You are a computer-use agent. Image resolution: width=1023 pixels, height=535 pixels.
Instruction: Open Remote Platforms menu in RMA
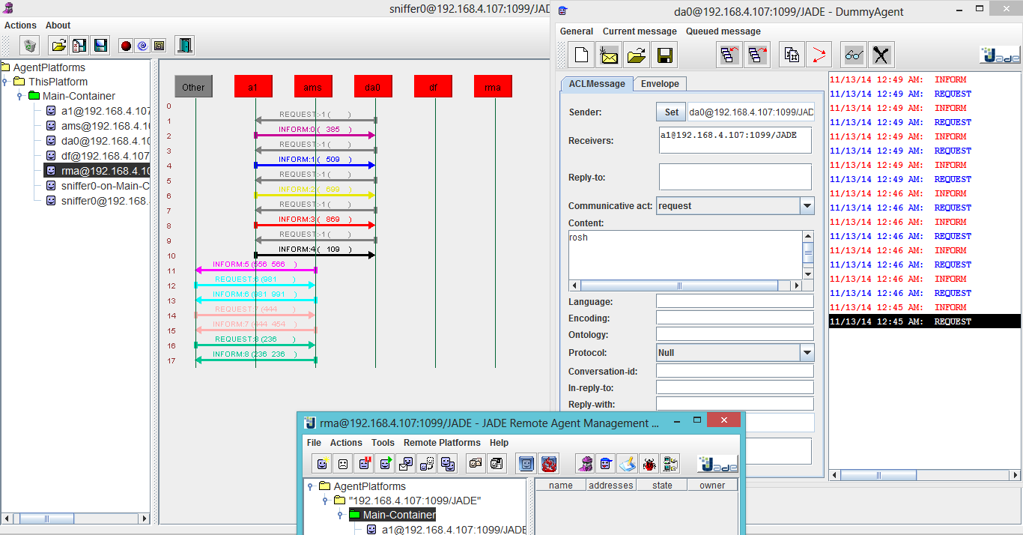click(443, 443)
